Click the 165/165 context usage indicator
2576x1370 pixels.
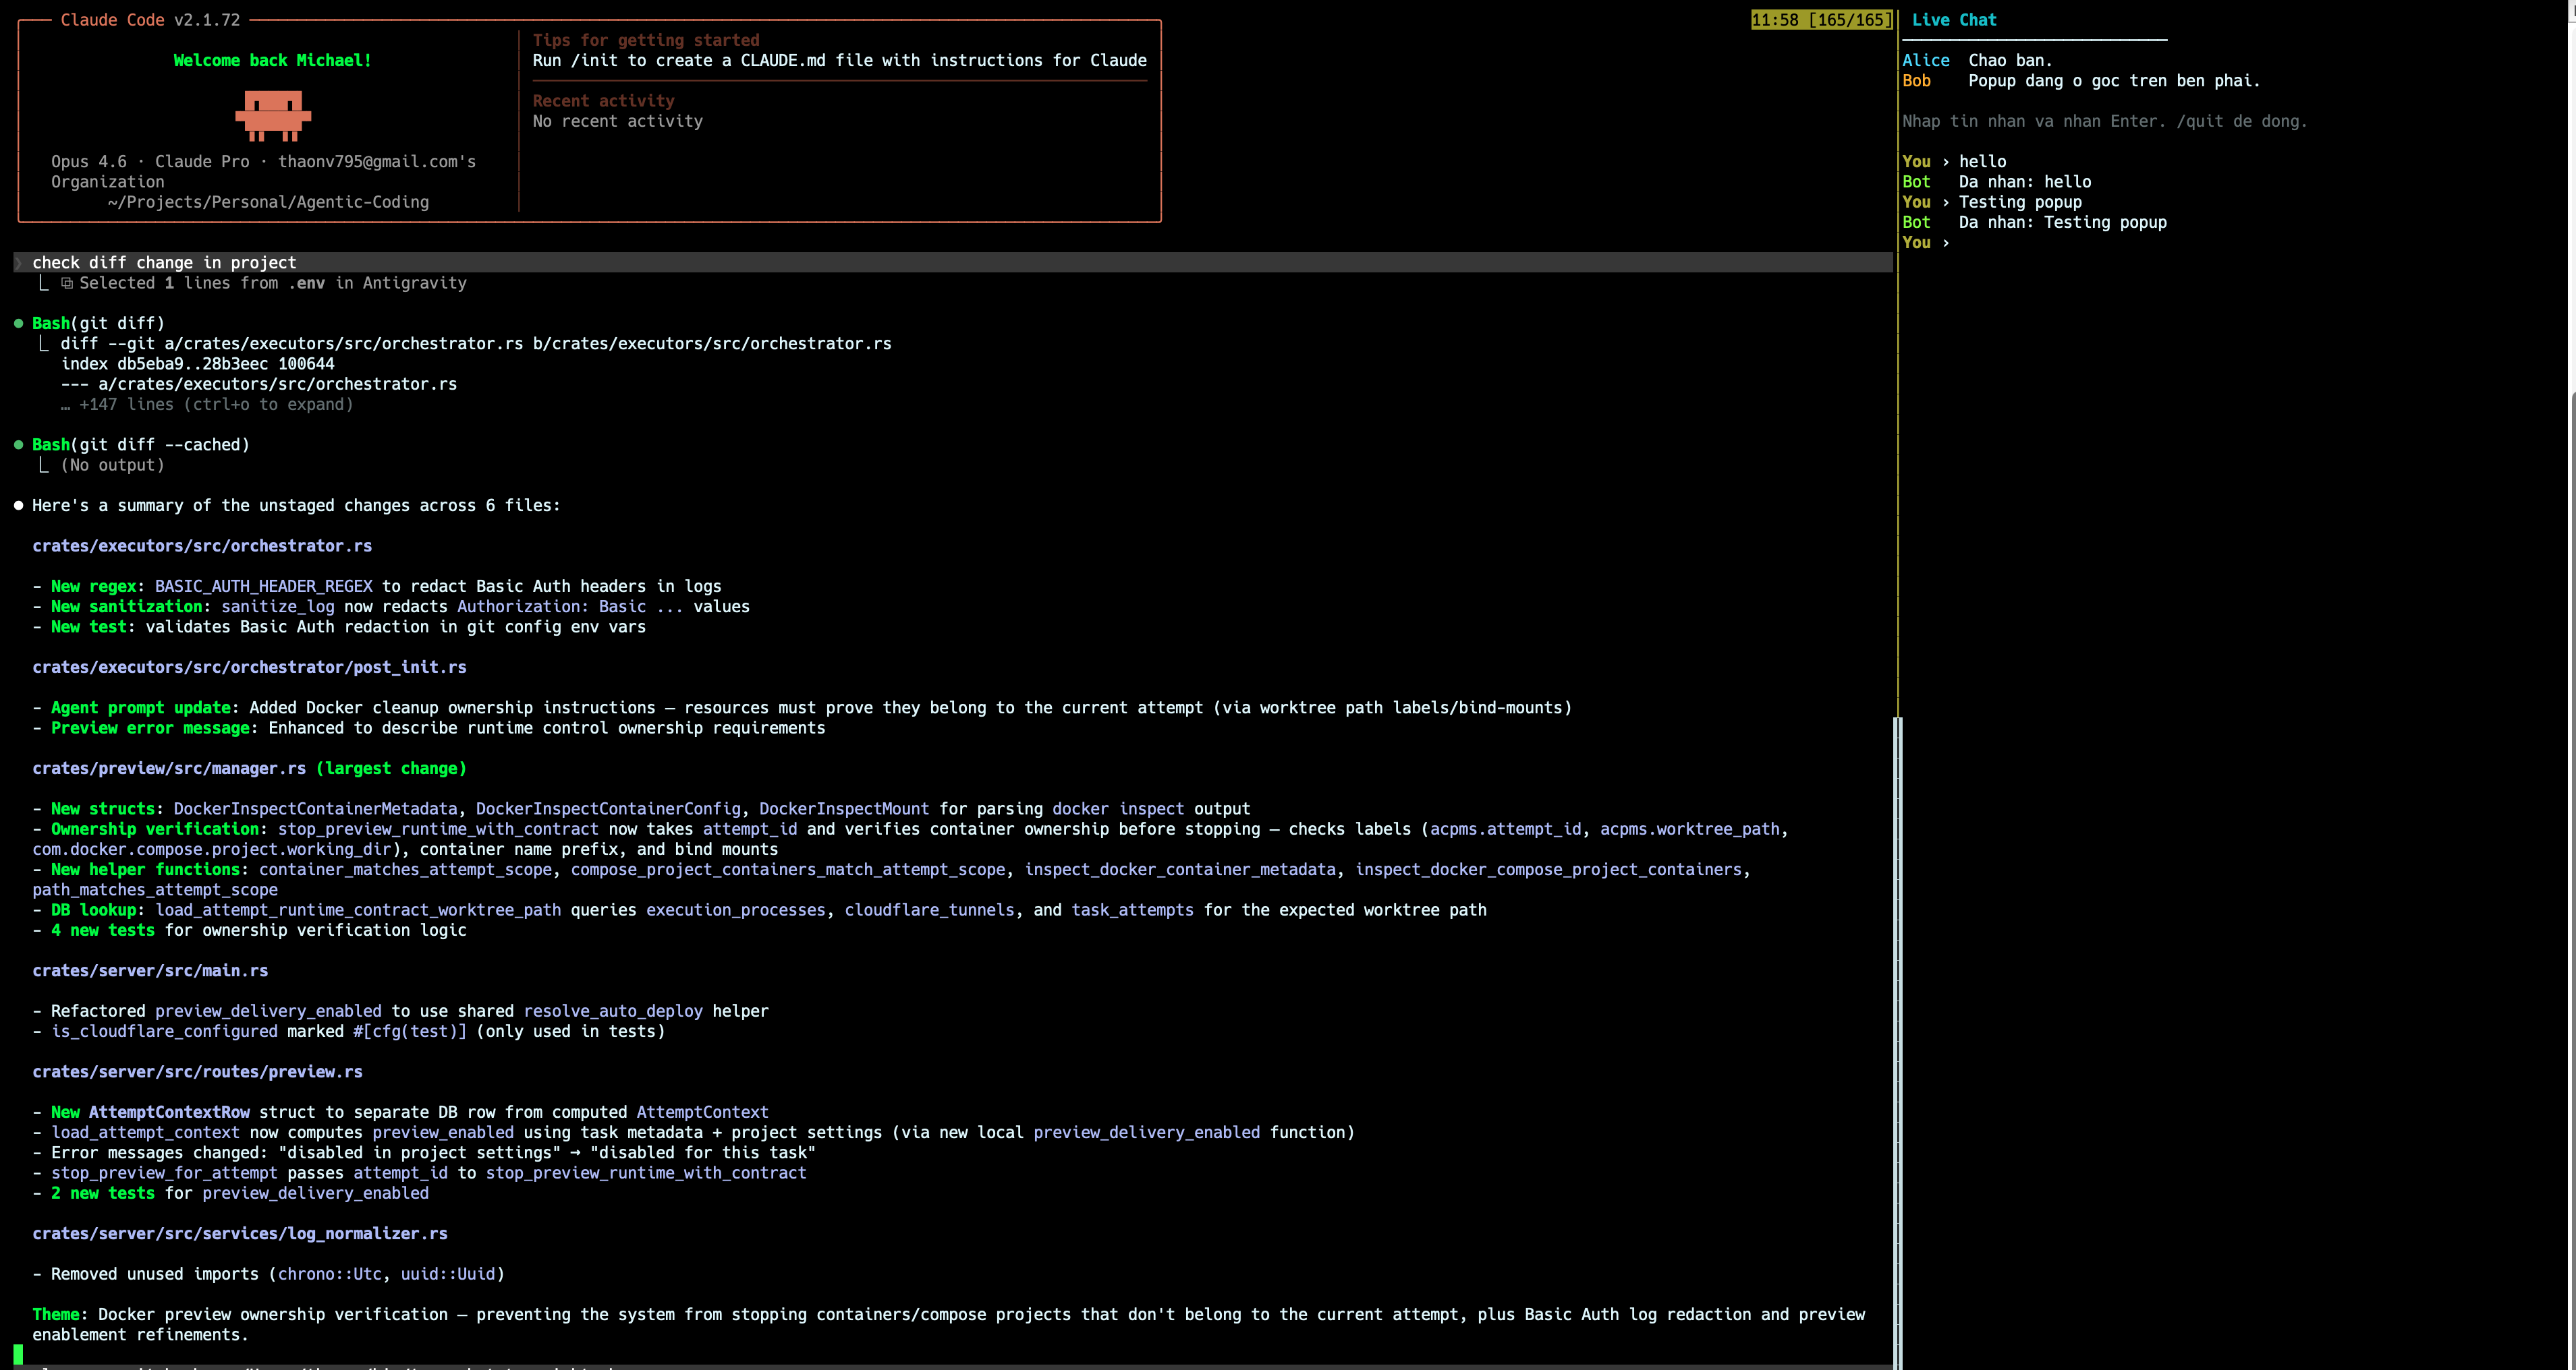(x=1820, y=19)
